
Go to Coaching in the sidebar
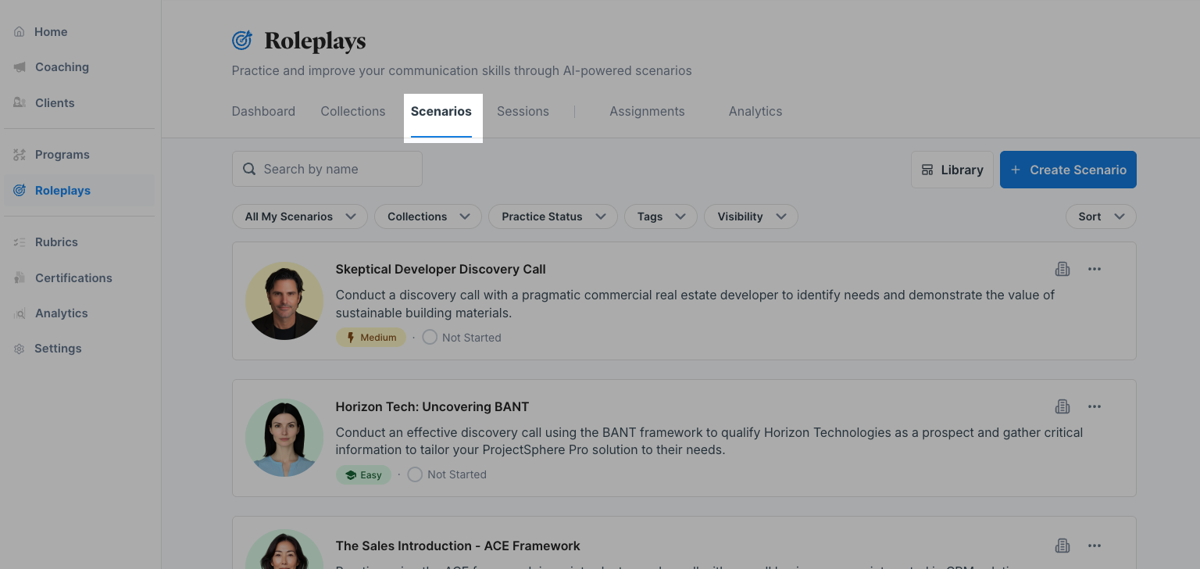pyautogui.click(x=62, y=67)
